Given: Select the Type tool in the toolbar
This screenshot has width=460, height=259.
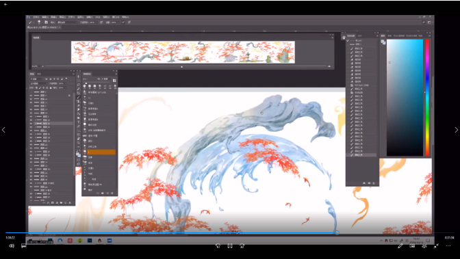Looking at the screenshot, I should pyautogui.click(x=79, y=122).
